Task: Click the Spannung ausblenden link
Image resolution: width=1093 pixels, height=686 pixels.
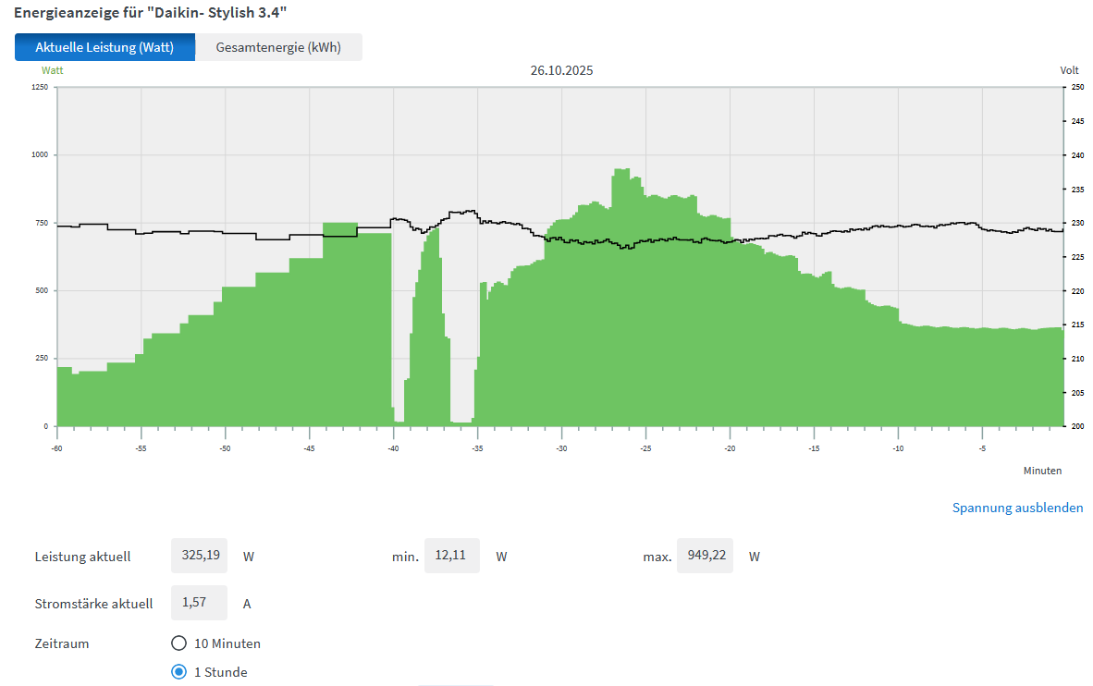Action: pyautogui.click(x=1017, y=508)
